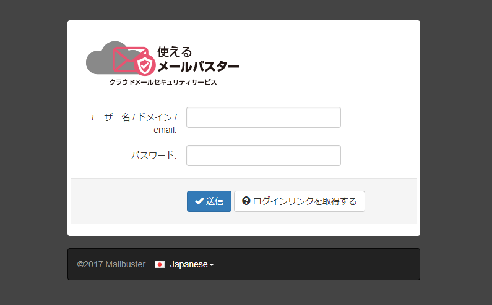
Task: Click the ユーザー名 / ドメイン / email label
Action: [132, 123]
